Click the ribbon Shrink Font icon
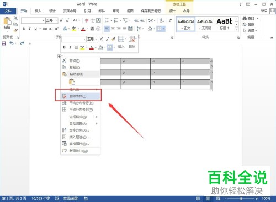 [67, 20]
